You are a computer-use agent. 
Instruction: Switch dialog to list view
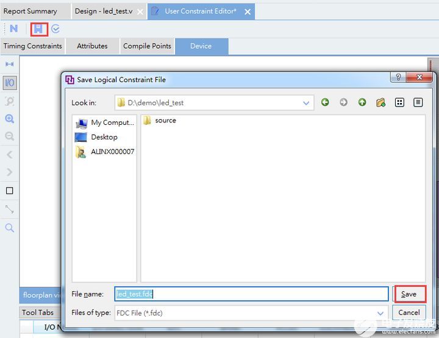pos(399,102)
